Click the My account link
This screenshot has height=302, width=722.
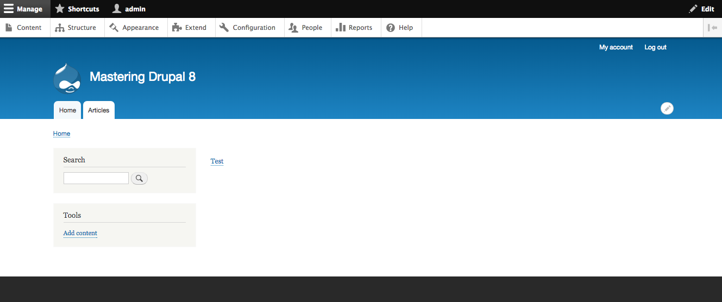(616, 47)
